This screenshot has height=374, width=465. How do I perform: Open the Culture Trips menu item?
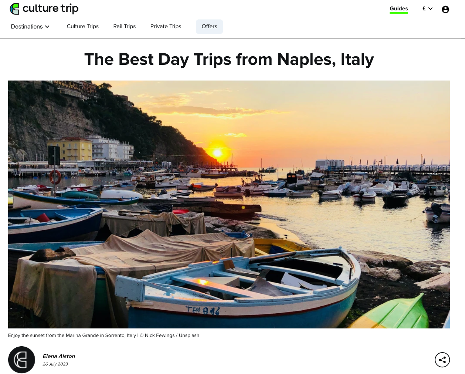[x=83, y=26]
